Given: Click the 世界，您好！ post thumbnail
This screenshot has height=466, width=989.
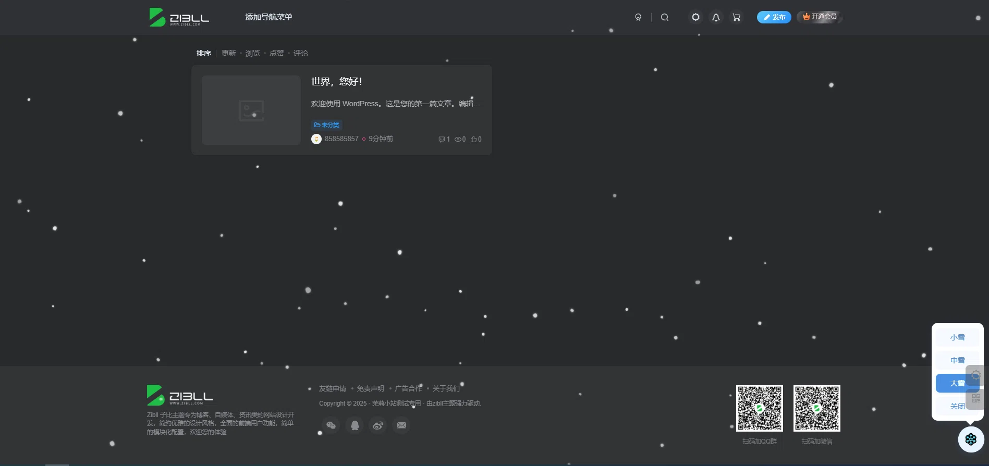Looking at the screenshot, I should tap(251, 110).
